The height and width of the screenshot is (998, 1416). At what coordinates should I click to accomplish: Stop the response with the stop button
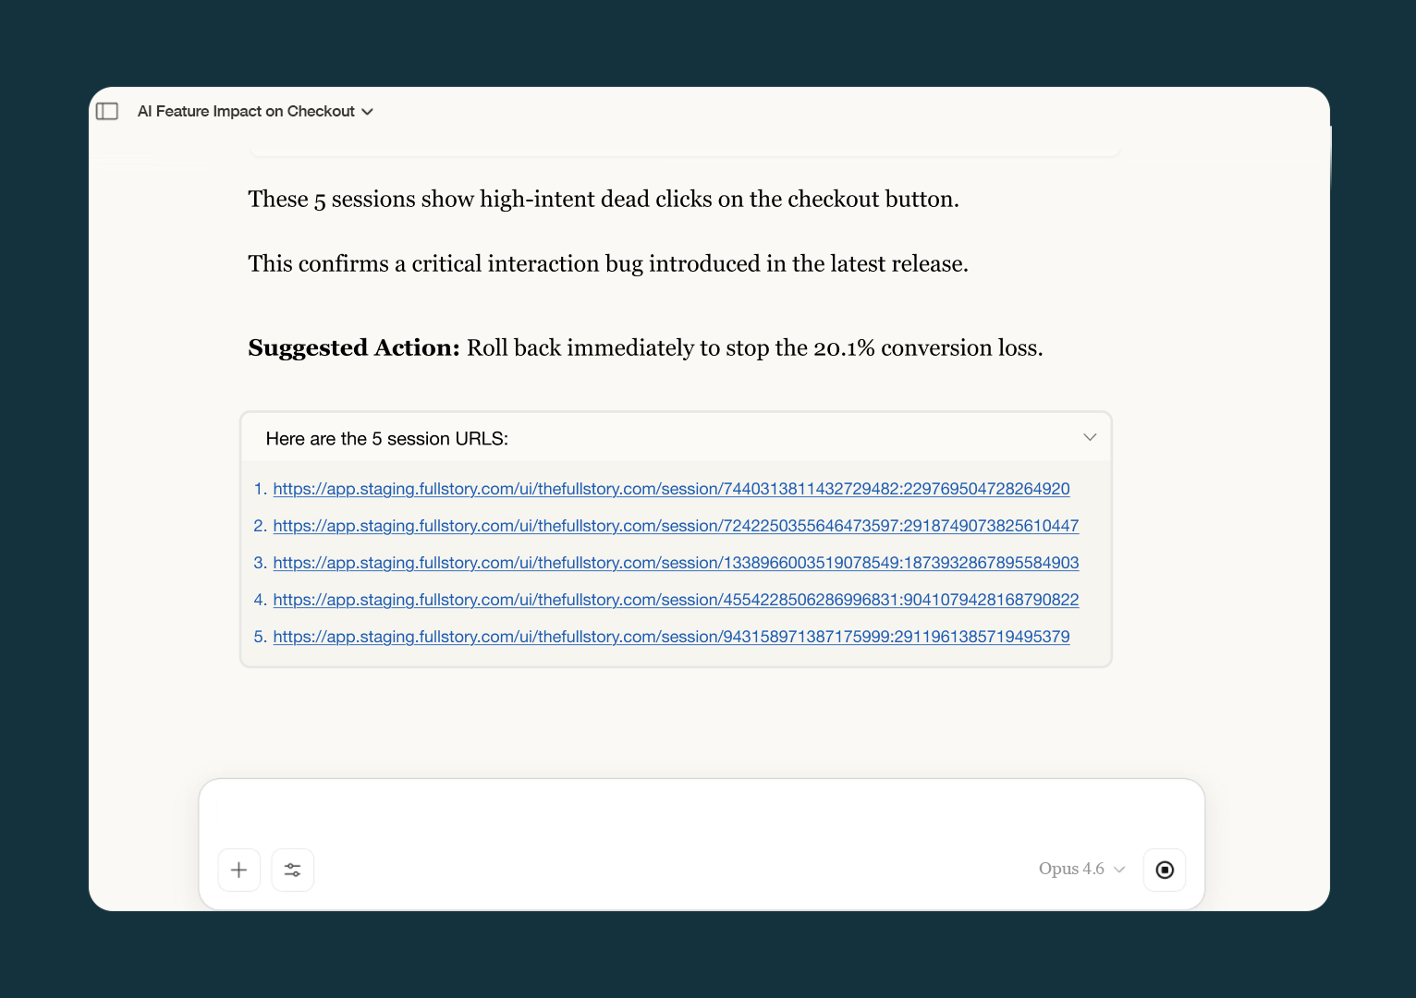click(1165, 870)
